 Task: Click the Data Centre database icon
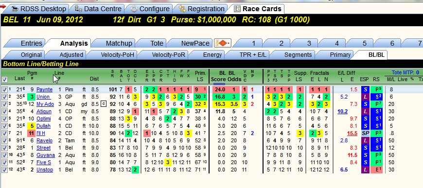tap(78, 9)
